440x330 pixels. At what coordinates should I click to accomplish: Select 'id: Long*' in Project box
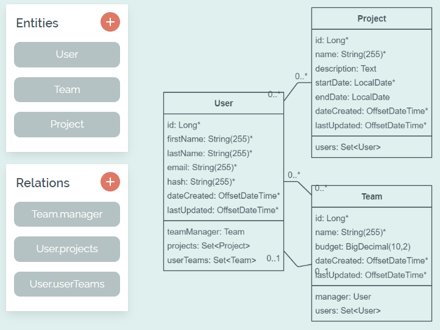(332, 40)
